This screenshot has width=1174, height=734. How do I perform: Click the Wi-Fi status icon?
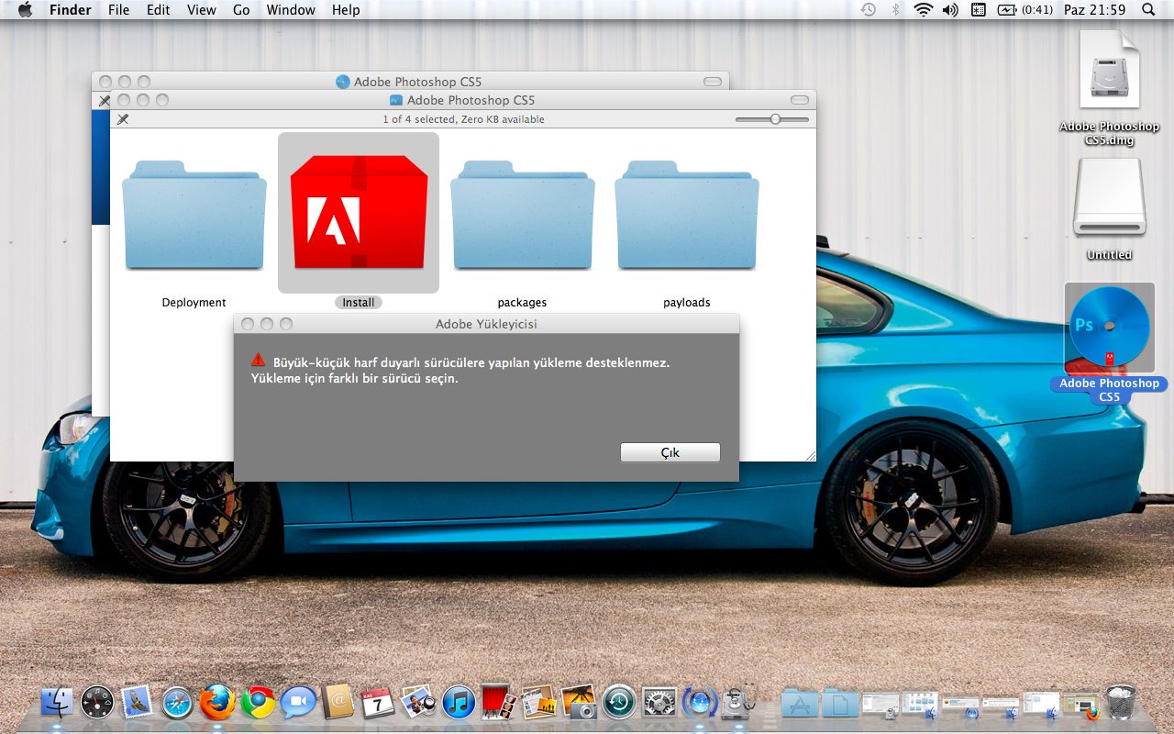pos(923,10)
